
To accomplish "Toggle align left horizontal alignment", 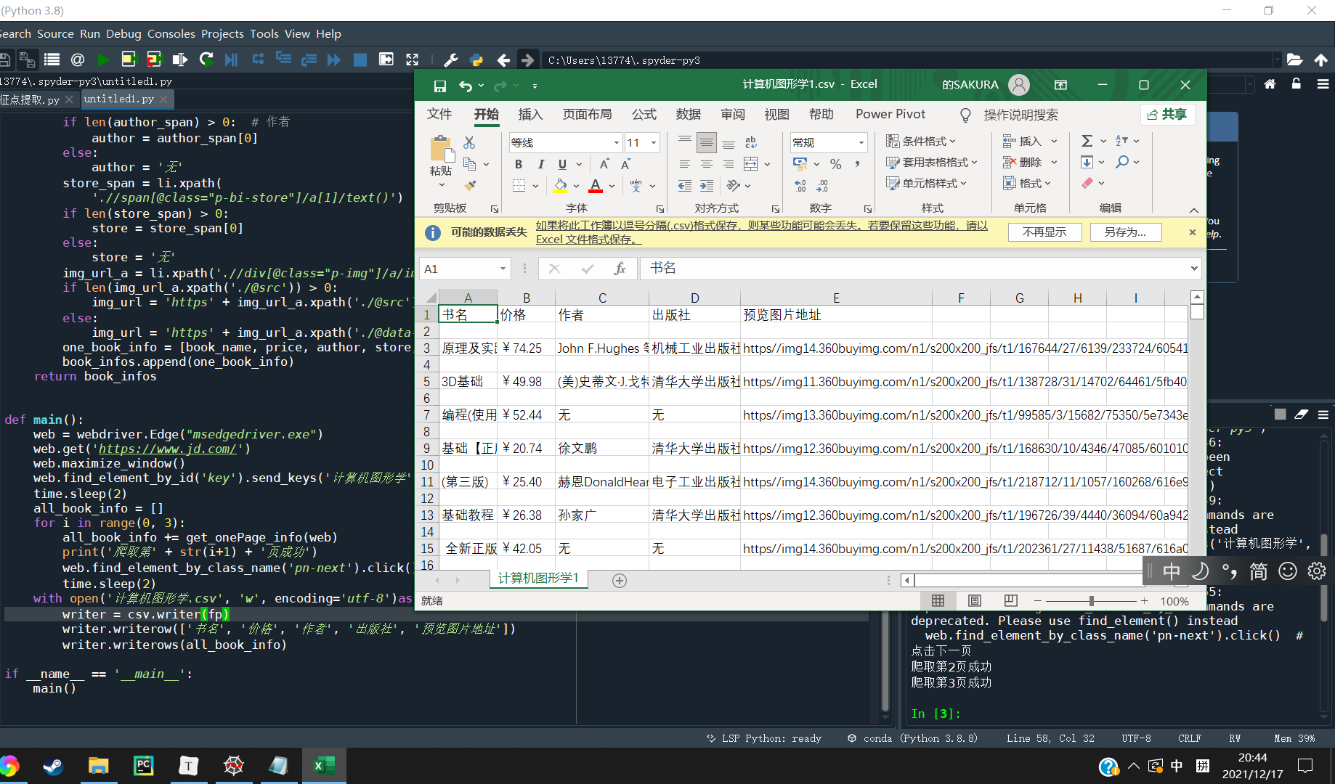I will 684,164.
